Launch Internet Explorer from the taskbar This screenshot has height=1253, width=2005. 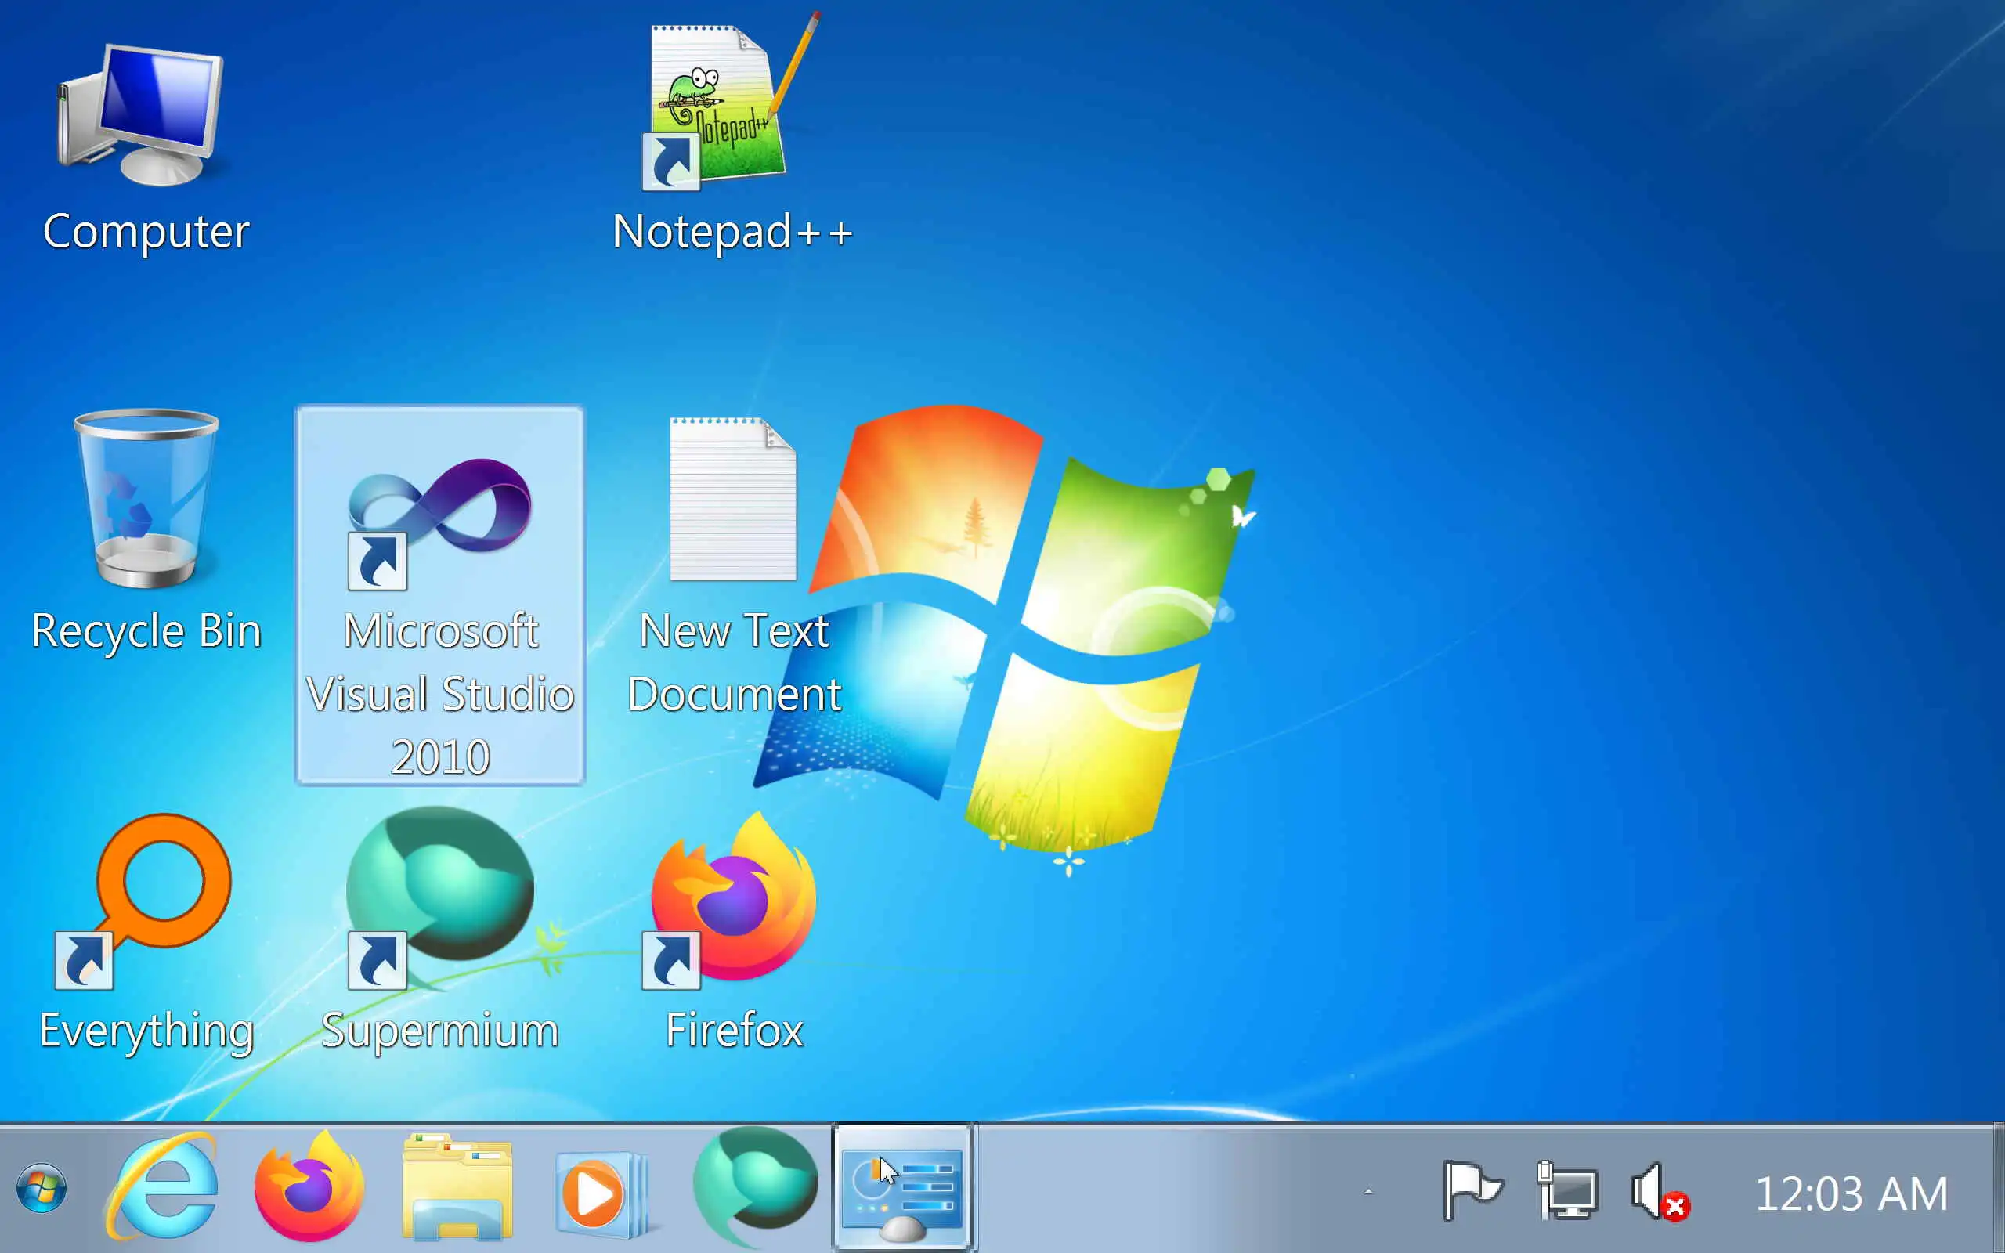coord(163,1190)
